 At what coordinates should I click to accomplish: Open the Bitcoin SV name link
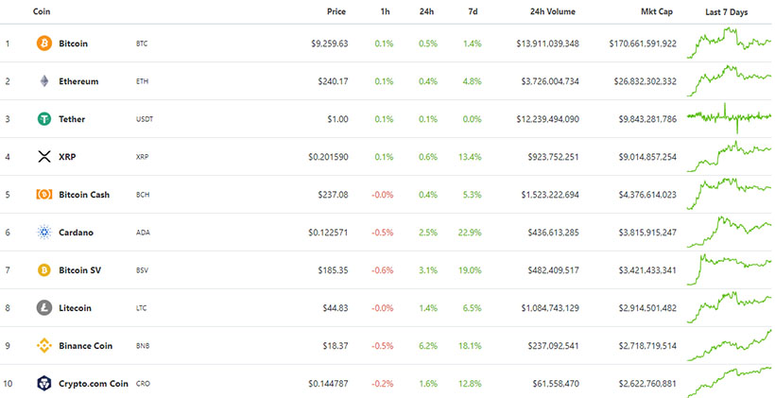pos(79,270)
